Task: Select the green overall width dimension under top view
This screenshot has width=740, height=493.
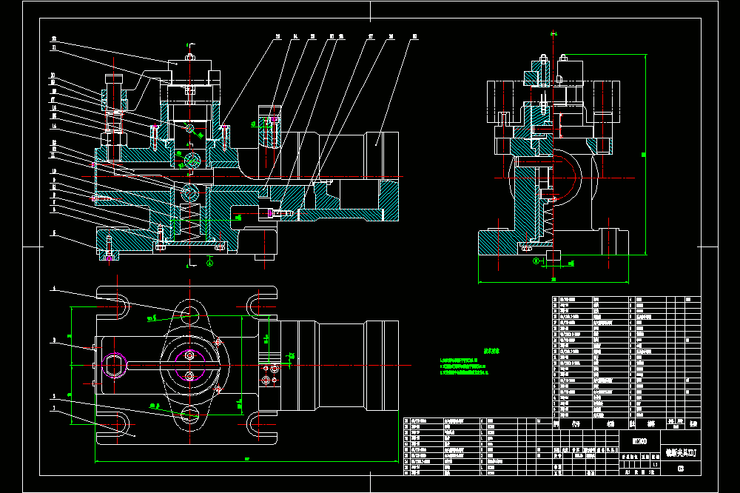Action: 247,461
